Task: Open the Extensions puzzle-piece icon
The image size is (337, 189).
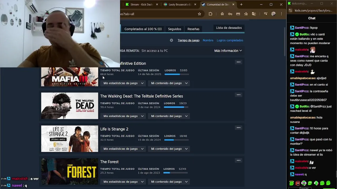Action: click(x=210, y=14)
